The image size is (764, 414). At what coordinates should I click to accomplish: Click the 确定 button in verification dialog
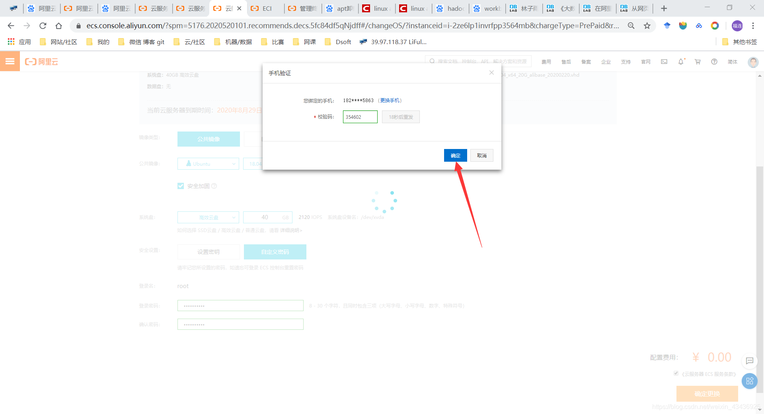[455, 155]
